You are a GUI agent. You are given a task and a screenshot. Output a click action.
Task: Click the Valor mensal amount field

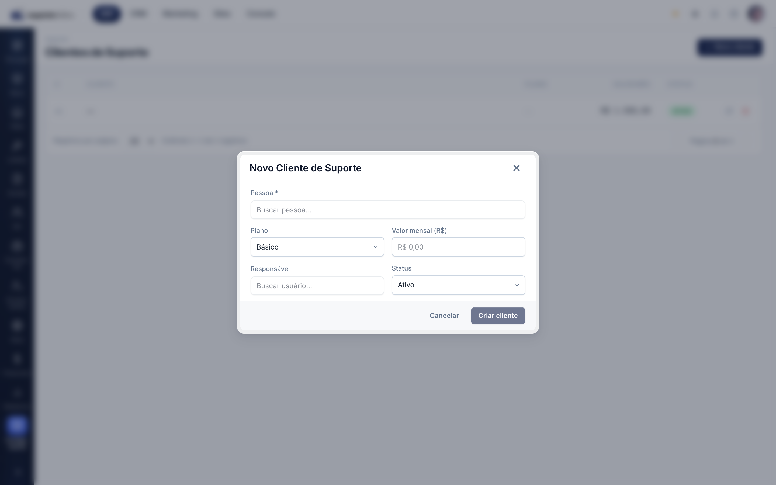click(x=458, y=247)
